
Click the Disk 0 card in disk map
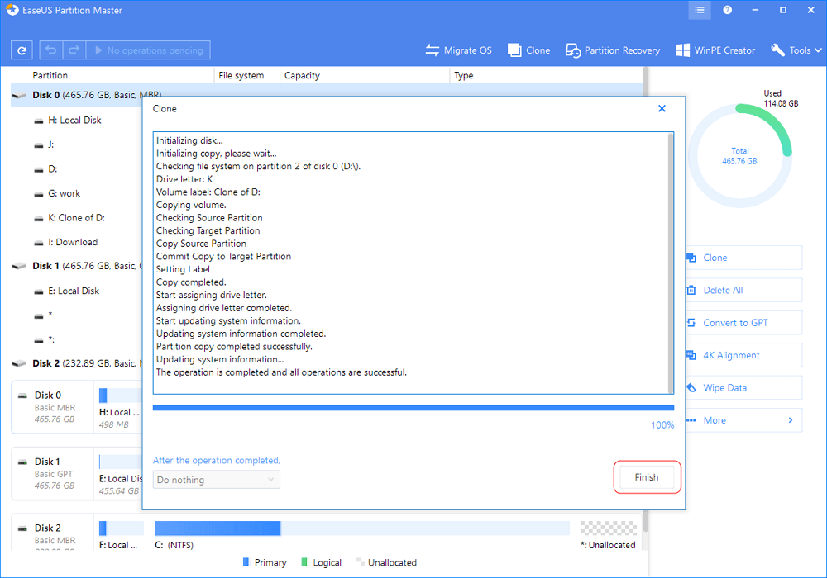click(52, 407)
